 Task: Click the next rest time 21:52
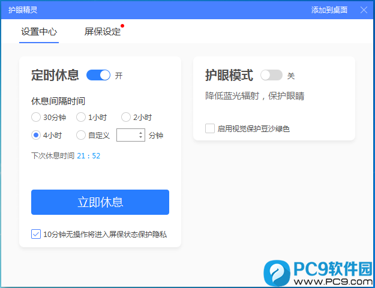point(88,156)
